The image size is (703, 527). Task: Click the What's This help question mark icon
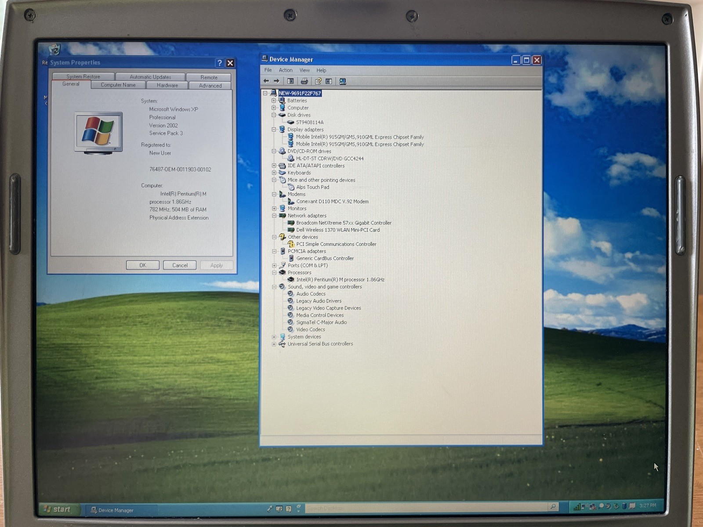point(220,63)
